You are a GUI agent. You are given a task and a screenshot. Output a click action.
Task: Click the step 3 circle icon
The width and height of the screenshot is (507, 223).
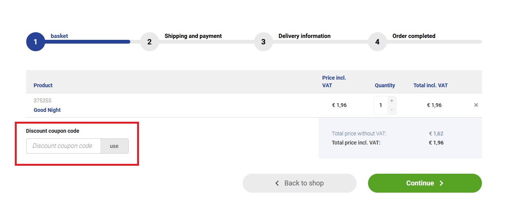pyautogui.click(x=263, y=42)
